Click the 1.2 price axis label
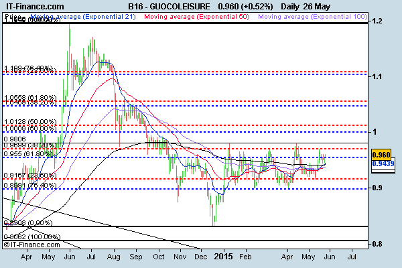Viewport: 402px width, 268px height. 377,21
